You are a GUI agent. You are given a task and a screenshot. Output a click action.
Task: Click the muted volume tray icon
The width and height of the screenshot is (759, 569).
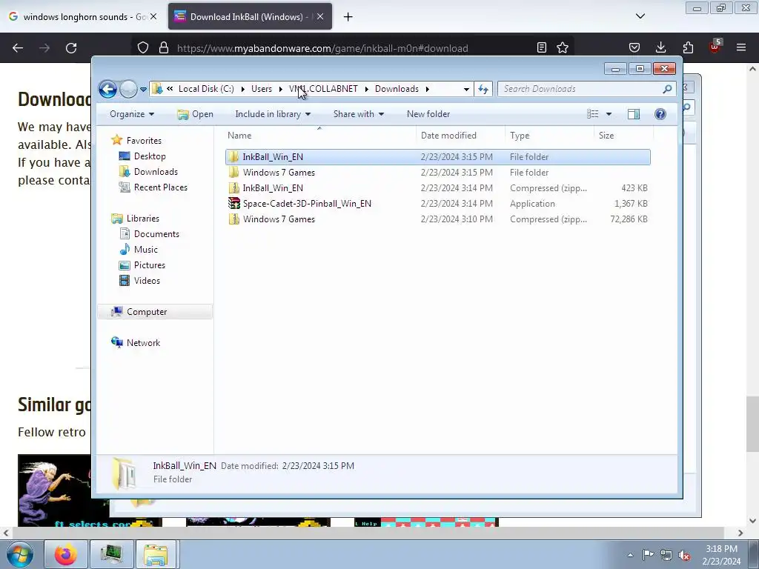point(684,555)
